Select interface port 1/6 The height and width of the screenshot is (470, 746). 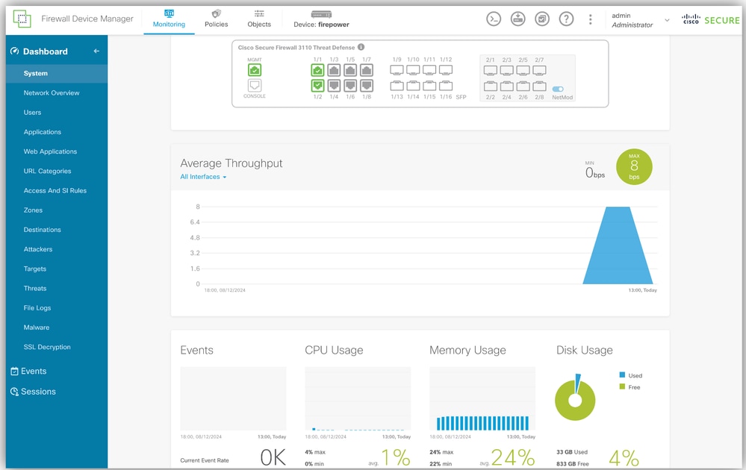tap(350, 86)
